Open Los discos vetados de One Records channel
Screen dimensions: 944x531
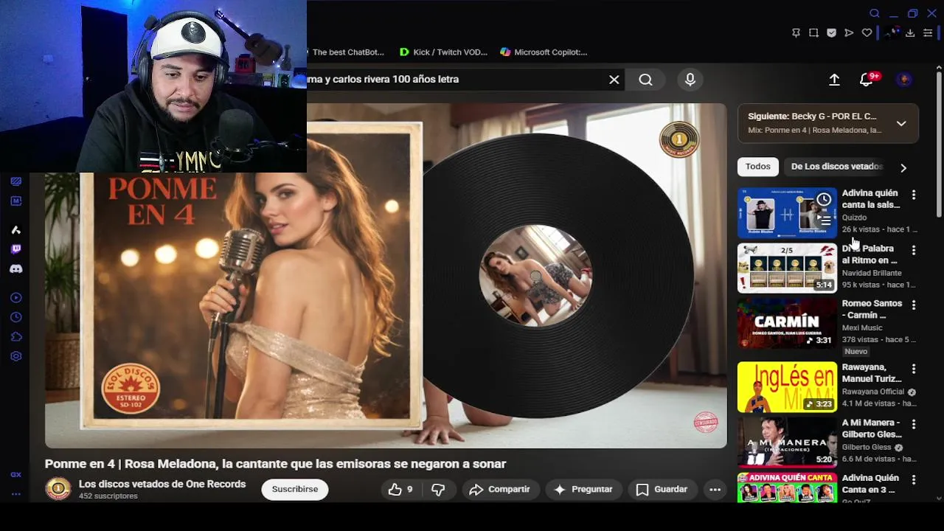pyautogui.click(x=162, y=484)
